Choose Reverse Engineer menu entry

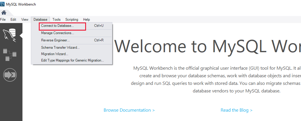72,40
